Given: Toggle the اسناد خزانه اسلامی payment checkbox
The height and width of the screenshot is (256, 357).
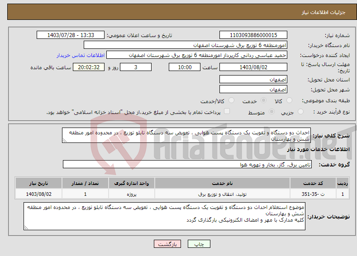Looking at the screenshot, I should tap(227, 111).
